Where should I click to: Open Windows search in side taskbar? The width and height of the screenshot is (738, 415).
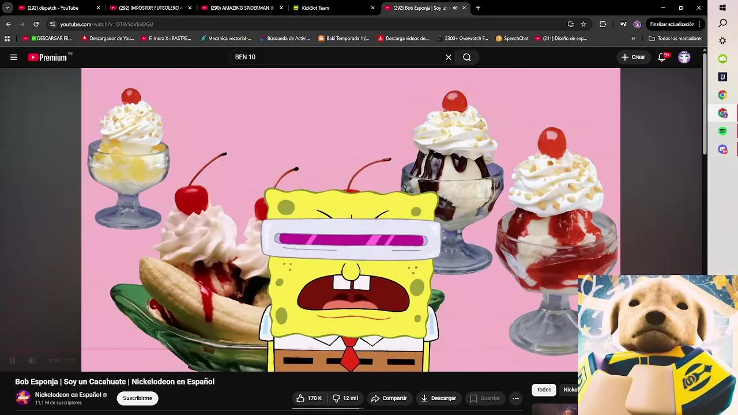click(x=722, y=24)
